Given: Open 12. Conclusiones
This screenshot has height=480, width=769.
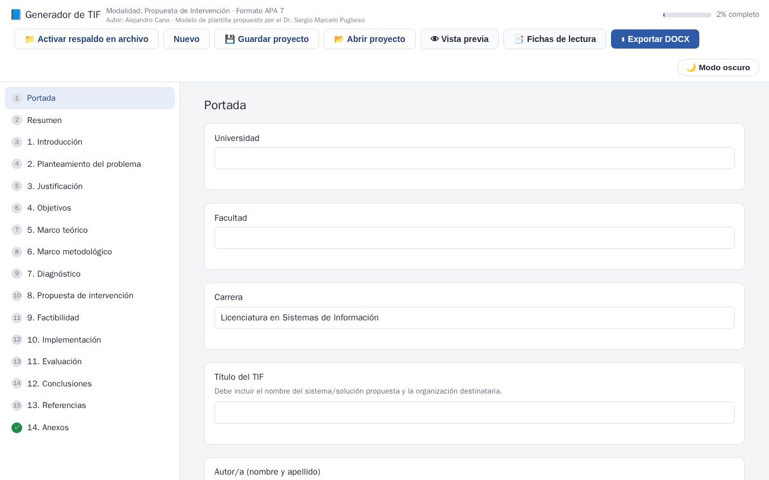Looking at the screenshot, I should coord(90,383).
